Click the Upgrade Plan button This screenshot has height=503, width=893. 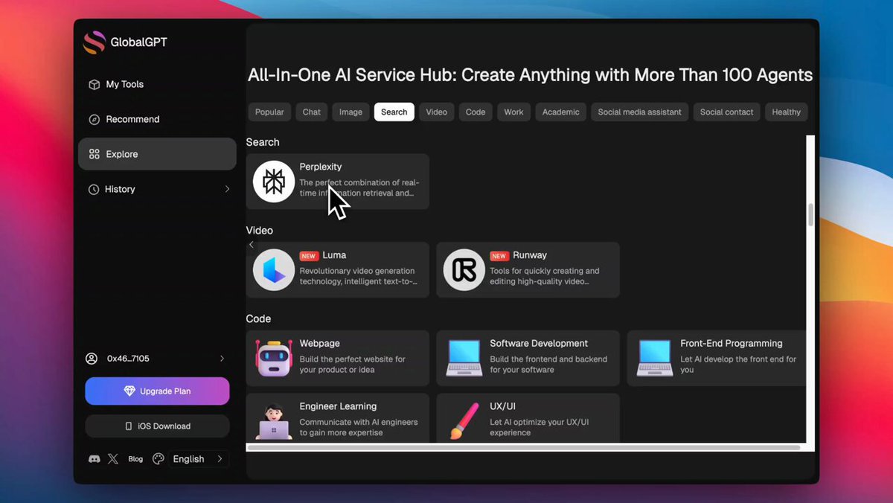pyautogui.click(x=157, y=391)
